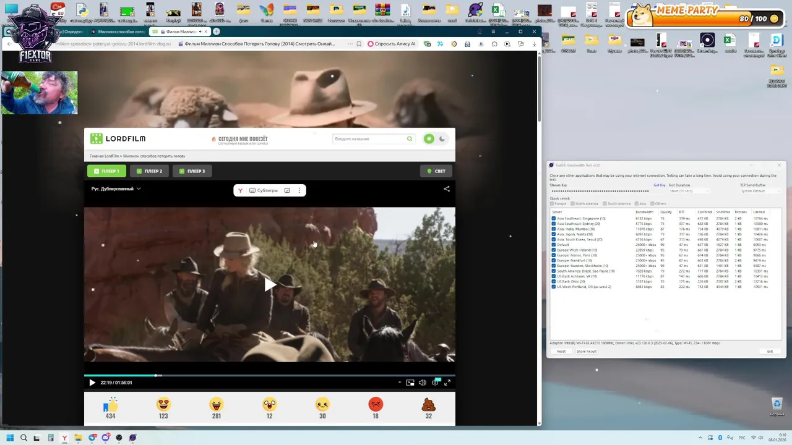The height and width of the screenshot is (445, 792).
Task: Open TCP Send Buffer dropdown
Action: point(760,191)
